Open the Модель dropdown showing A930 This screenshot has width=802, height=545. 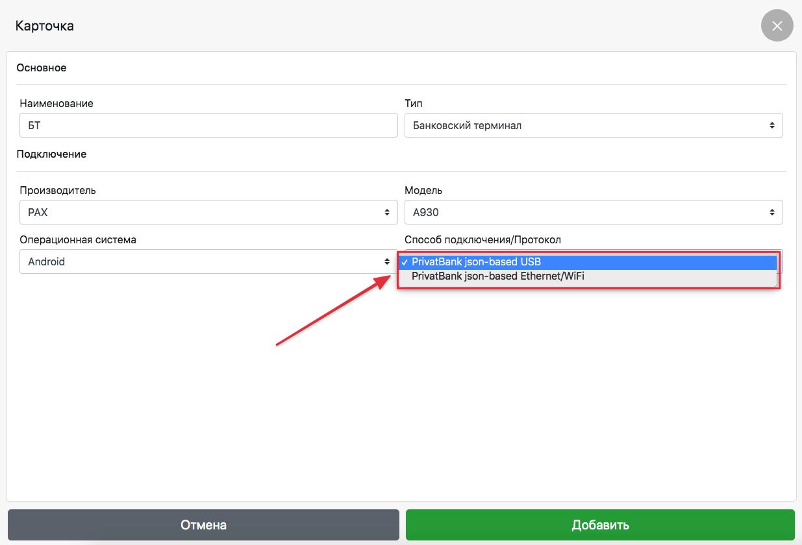coord(584,212)
